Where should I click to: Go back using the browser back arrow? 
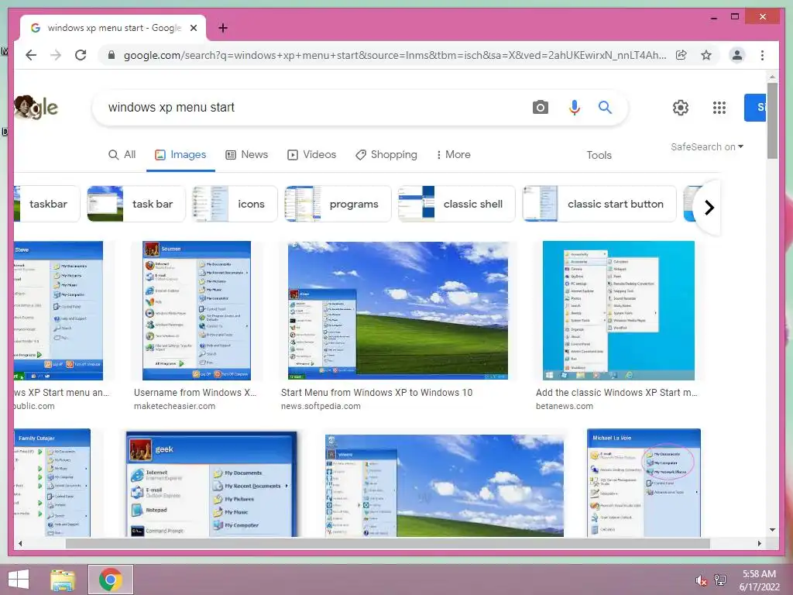(x=31, y=55)
